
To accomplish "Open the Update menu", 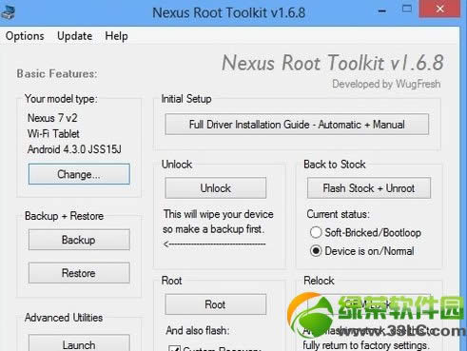I will (x=75, y=36).
